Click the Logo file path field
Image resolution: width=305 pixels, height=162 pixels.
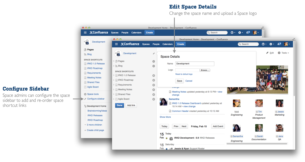(x=187, y=70)
